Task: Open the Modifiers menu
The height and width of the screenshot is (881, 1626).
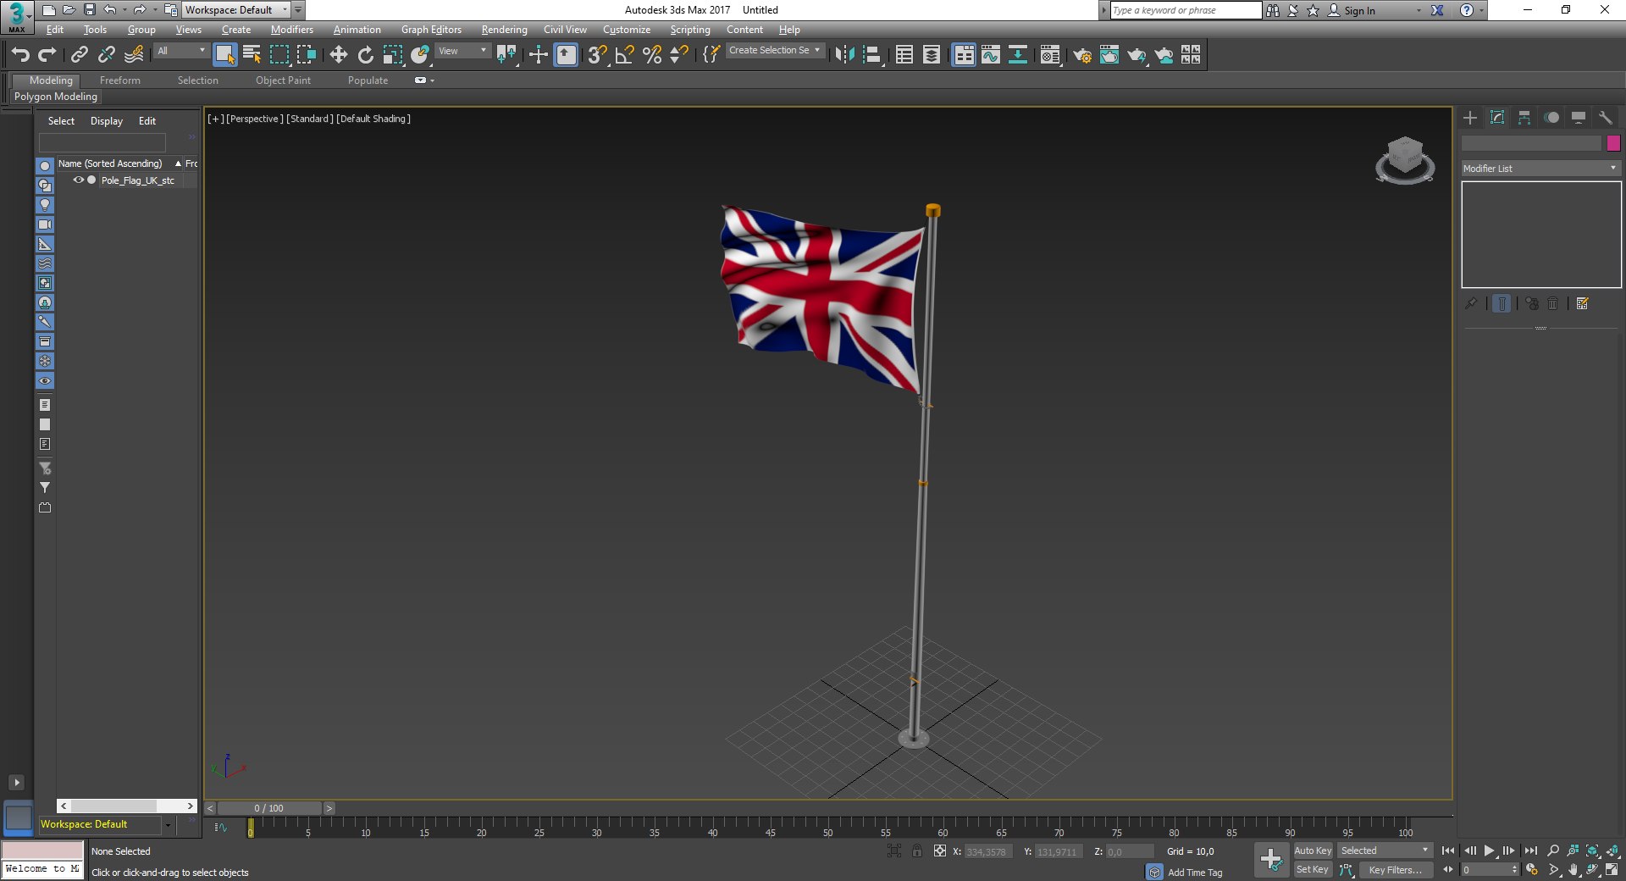Action: tap(292, 30)
